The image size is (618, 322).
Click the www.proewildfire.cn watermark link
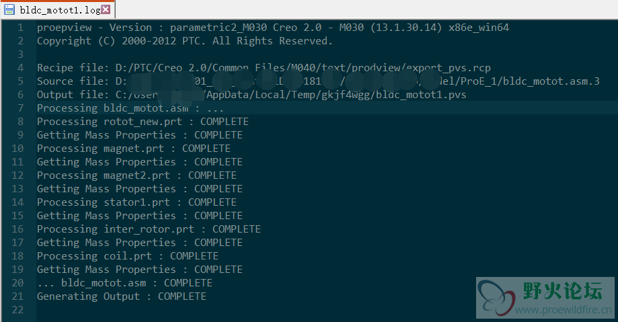pos(564,310)
